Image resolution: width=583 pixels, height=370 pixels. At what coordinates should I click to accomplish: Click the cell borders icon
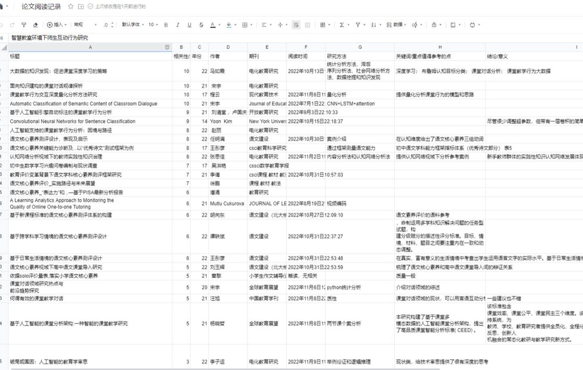point(245,25)
